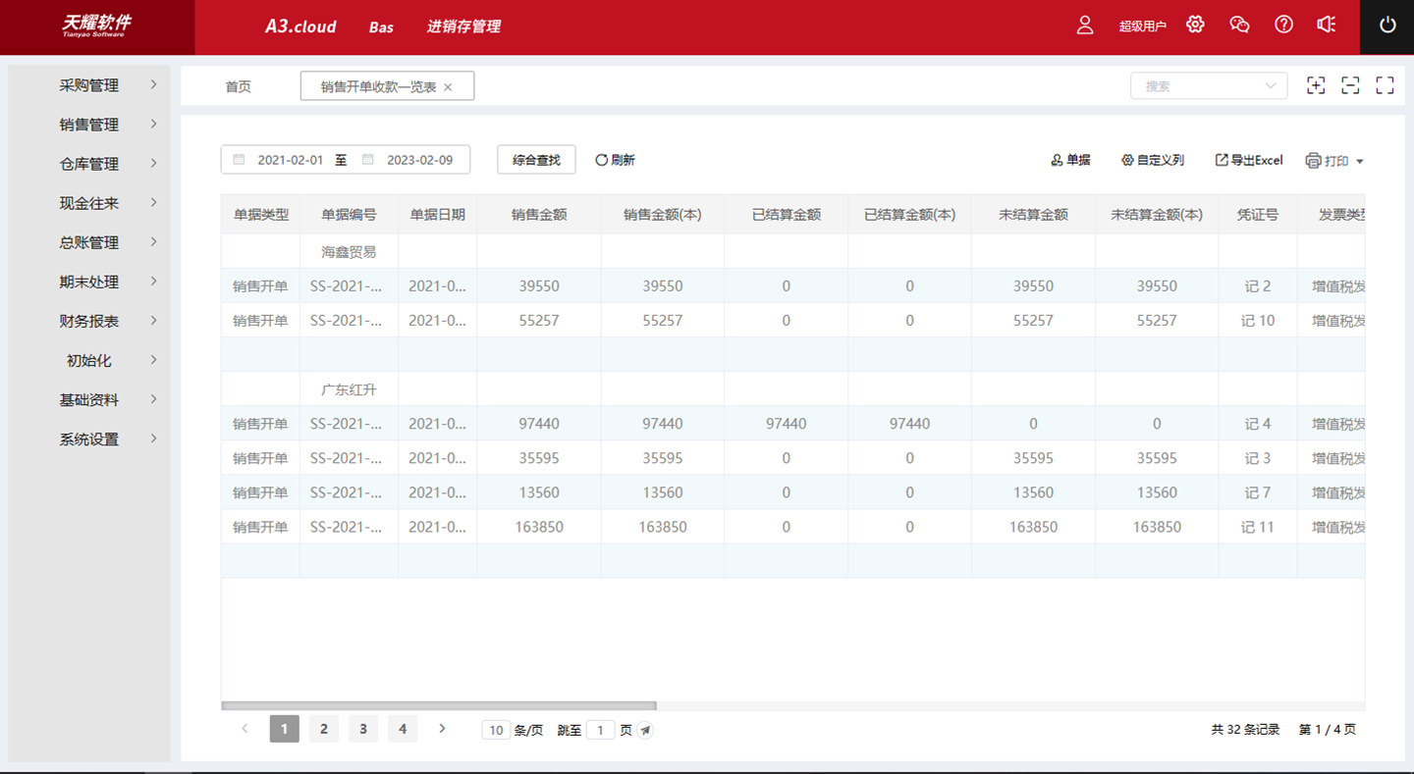Click the user profile icon
1414x774 pixels.
1085,26
